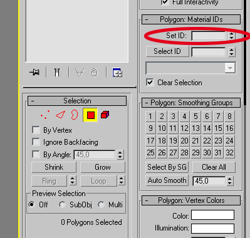Toggle Show End Result icon
This screenshot has width=250, height=238.
pos(57,73)
